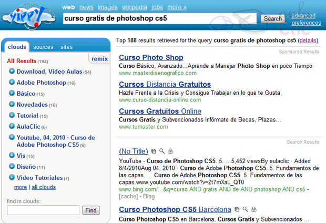326x223 pixels.
Task: Open Youtube, 04, 2010 Curso de Adobe cloud link
Action: tap(56, 141)
